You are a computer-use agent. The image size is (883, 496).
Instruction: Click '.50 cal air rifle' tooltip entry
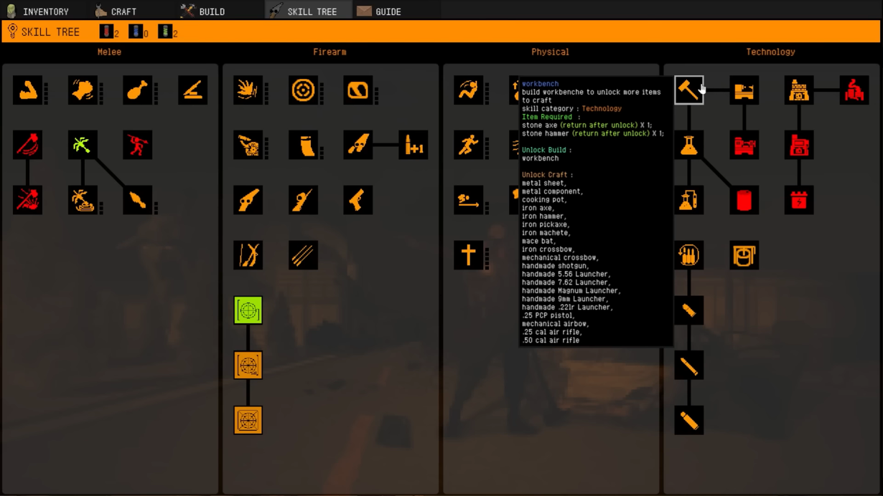pyautogui.click(x=551, y=340)
